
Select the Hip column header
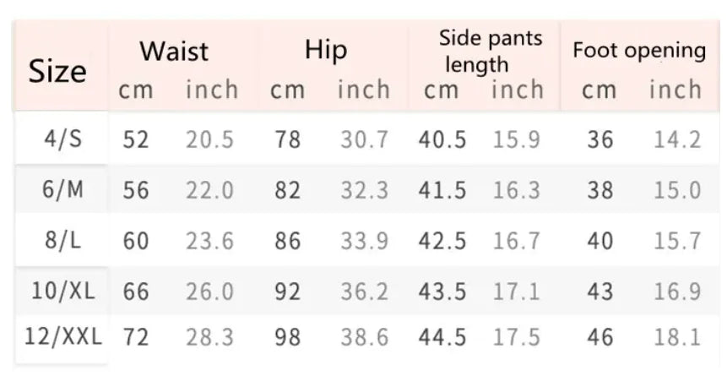pos(326,50)
